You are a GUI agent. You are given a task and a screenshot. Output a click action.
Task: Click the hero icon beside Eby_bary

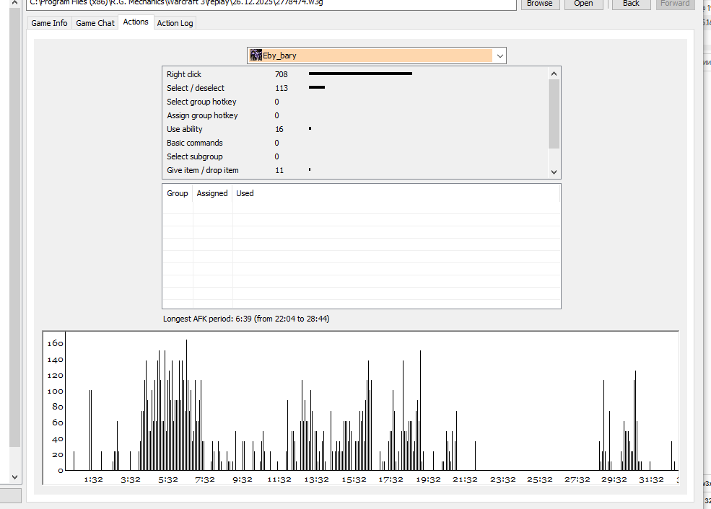point(256,56)
